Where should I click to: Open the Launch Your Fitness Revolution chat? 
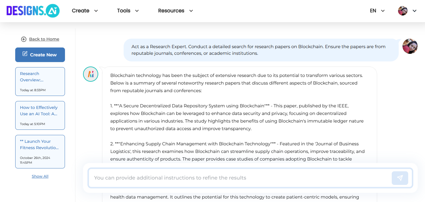40,151
